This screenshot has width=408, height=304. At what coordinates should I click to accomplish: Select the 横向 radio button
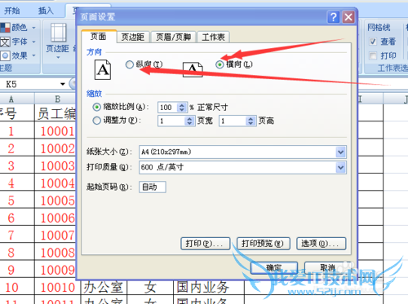click(x=220, y=64)
